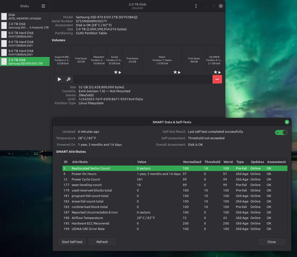Viewport: 297px width, 257px height.
Task: Select Power-On Hours attribute row
Action: pyautogui.click(x=175, y=174)
